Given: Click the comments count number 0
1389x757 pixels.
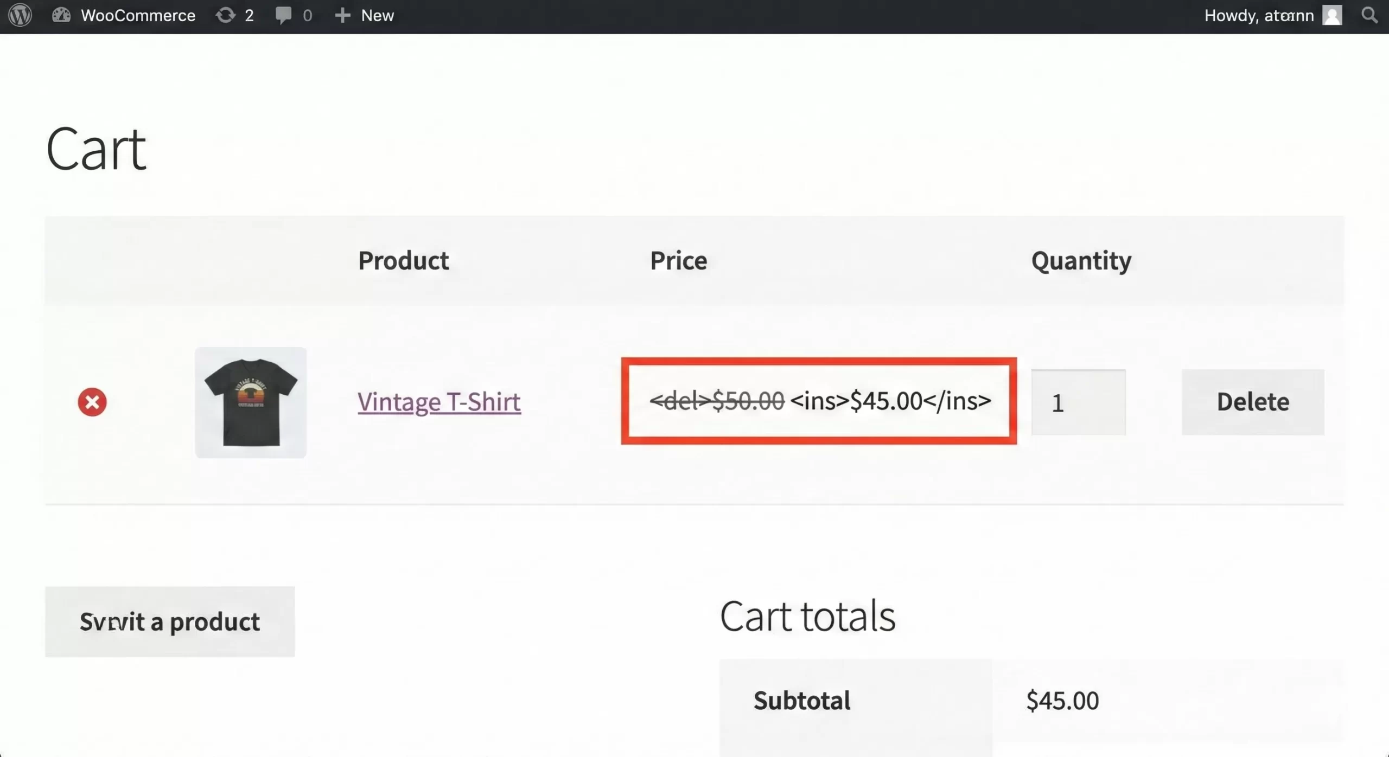Looking at the screenshot, I should [x=307, y=15].
